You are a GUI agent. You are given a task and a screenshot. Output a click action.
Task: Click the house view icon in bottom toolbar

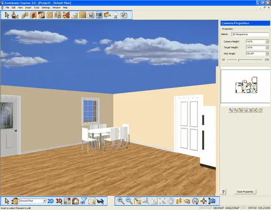tap(75, 201)
